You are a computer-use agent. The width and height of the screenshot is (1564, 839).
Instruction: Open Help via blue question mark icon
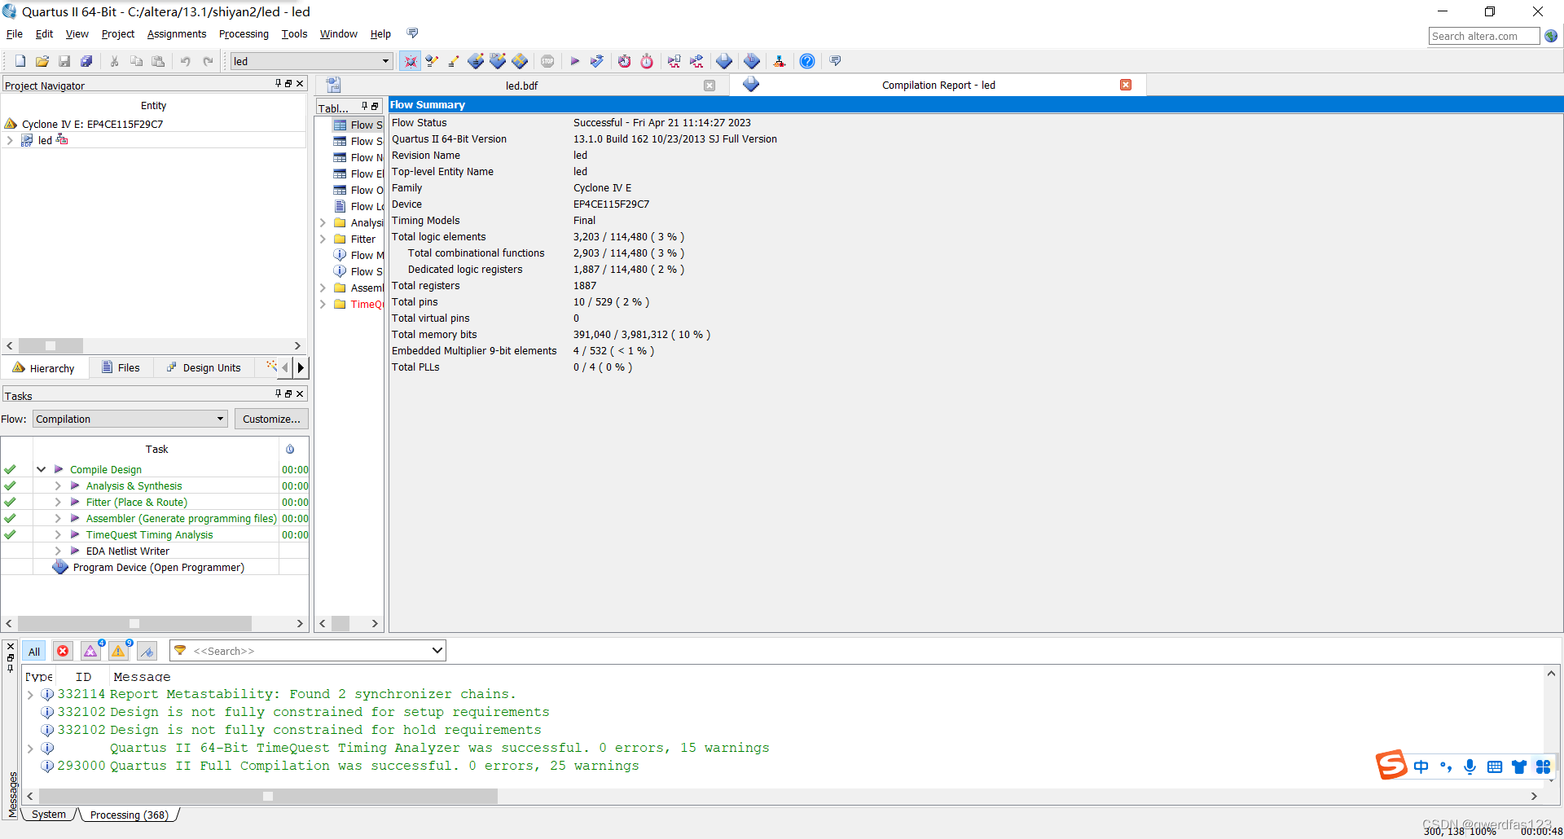[x=807, y=61]
